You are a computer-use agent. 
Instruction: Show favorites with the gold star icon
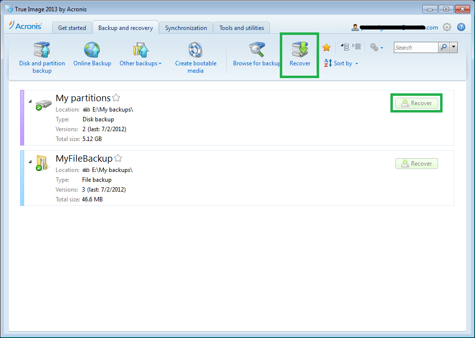click(x=326, y=47)
